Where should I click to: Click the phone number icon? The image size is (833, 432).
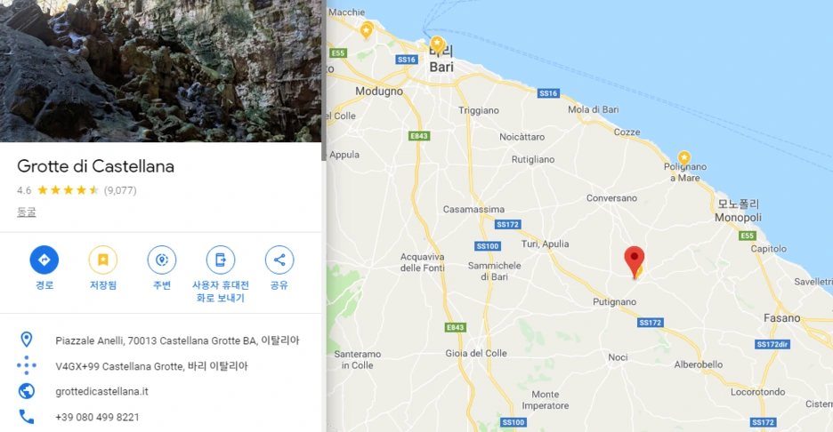point(26,417)
